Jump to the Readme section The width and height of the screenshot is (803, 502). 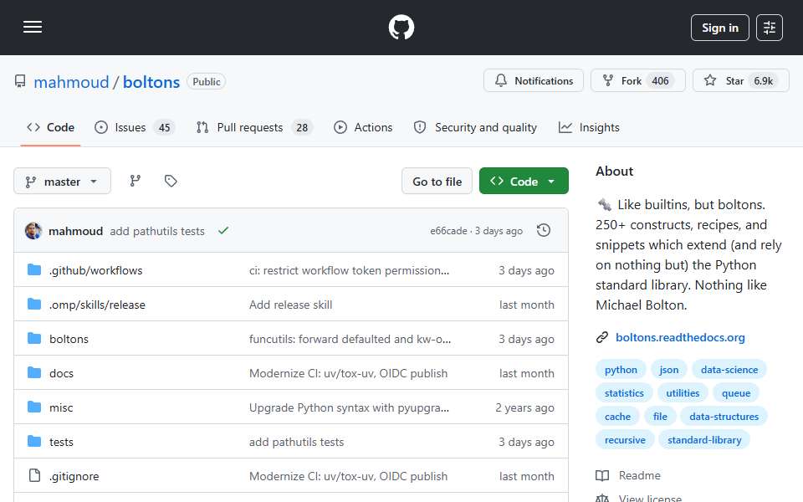[x=639, y=475]
